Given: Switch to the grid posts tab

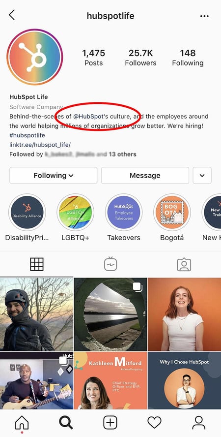Looking at the screenshot, I should 37,264.
